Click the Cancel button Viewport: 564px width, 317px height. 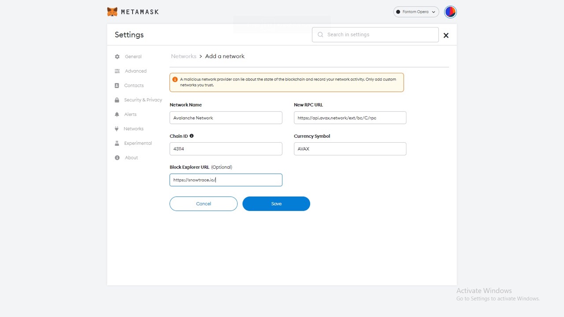point(204,204)
